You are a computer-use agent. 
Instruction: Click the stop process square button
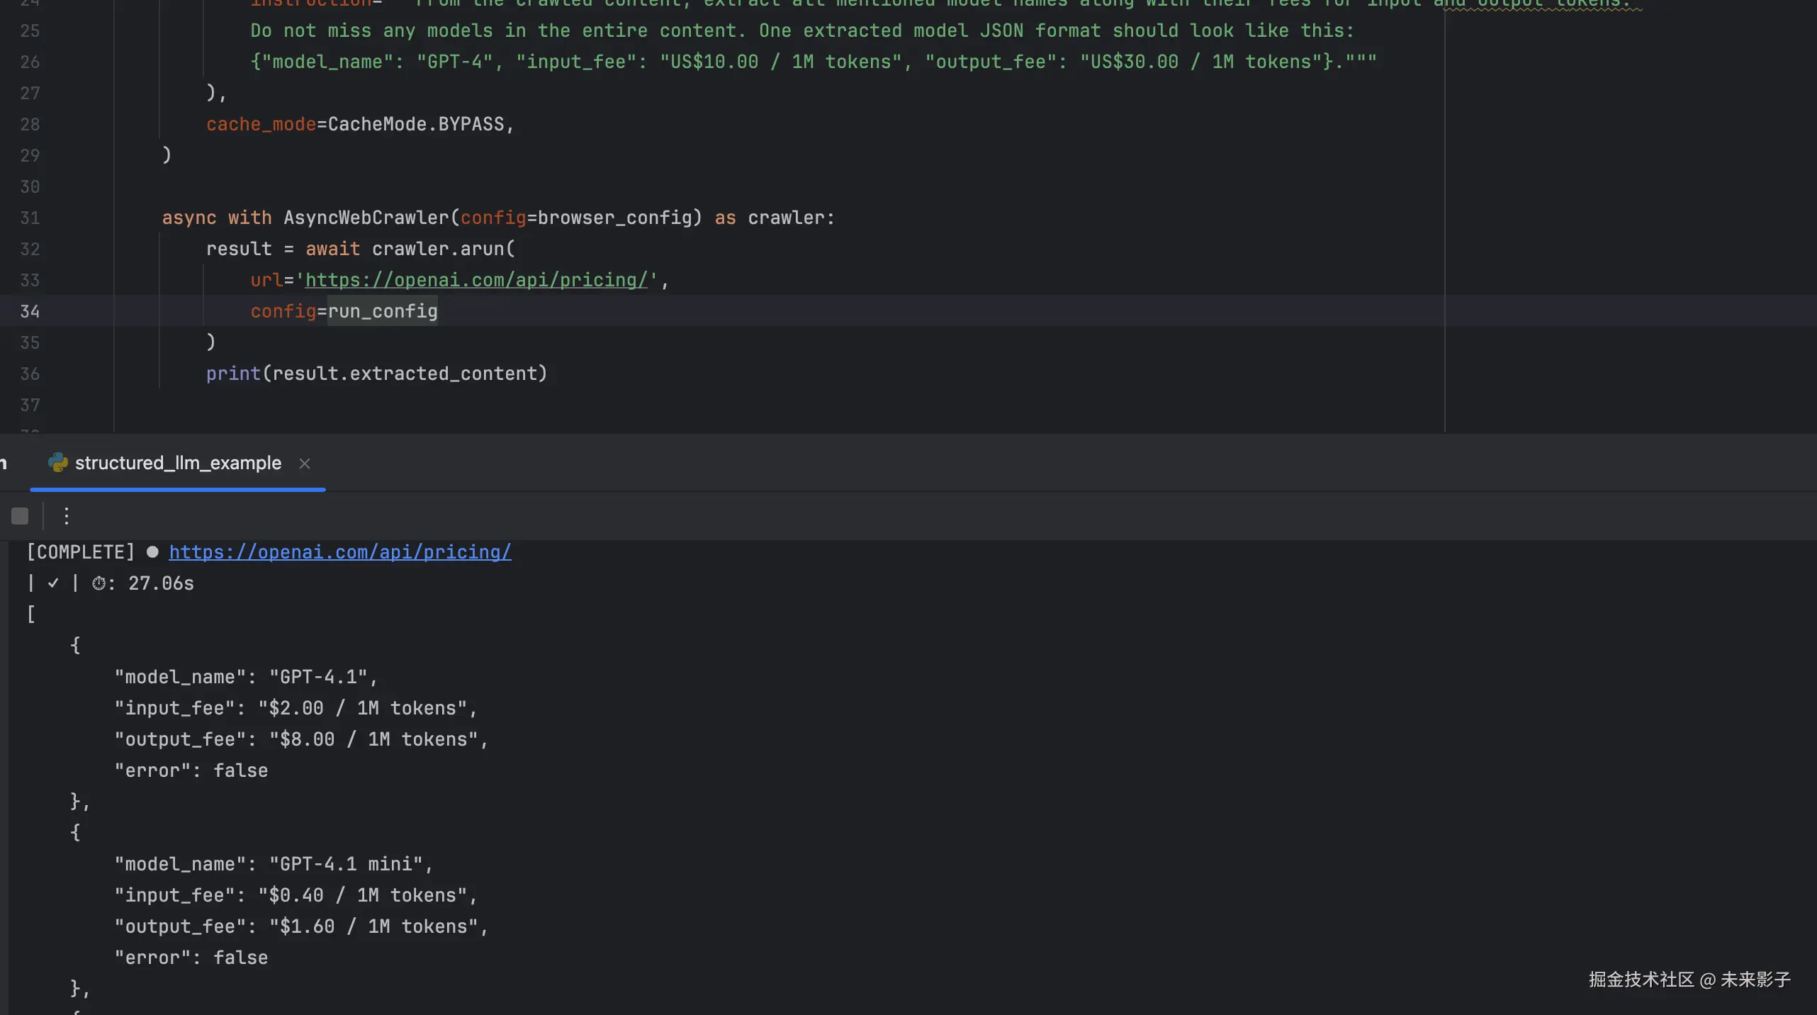tap(20, 516)
